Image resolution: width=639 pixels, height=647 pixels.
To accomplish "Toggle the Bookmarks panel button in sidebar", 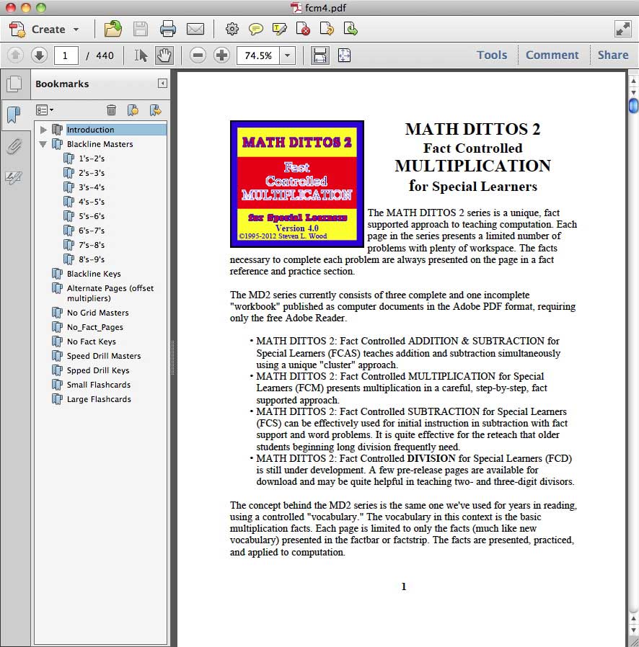I will click(14, 115).
